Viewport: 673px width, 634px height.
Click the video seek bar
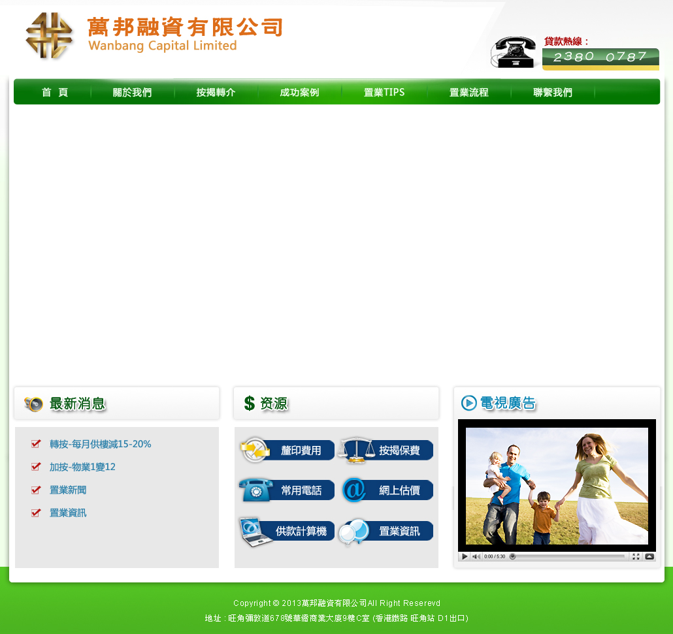click(x=568, y=557)
